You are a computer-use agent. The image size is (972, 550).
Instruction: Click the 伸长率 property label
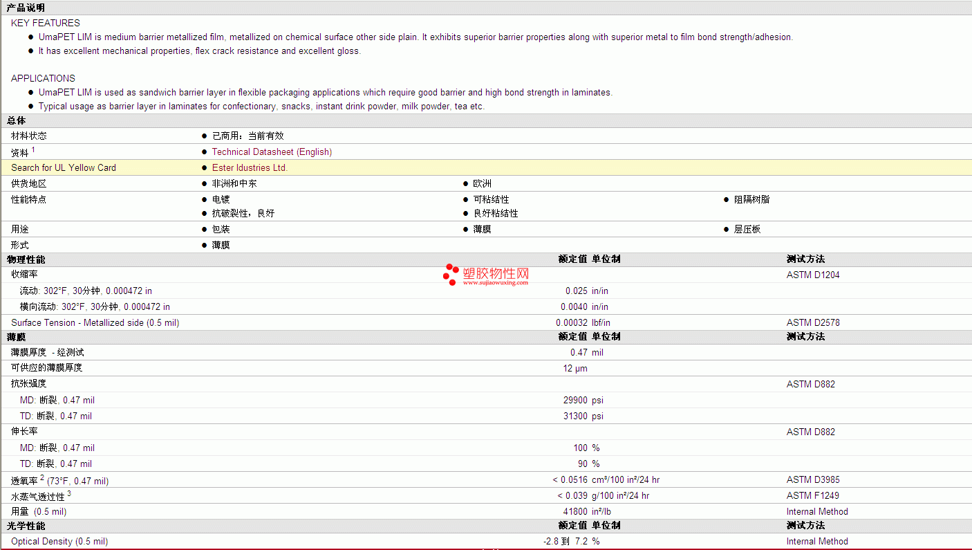tap(24, 432)
